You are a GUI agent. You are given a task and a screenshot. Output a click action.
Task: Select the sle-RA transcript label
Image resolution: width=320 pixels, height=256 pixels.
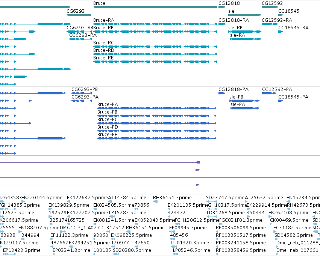[238, 35]
